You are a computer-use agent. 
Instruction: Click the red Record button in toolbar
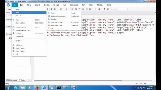pos(51,9)
